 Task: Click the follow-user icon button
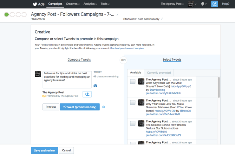tap(87, 94)
